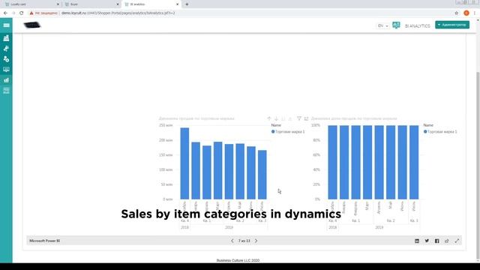
Task: Bookmark this page with the star icon
Action: [x=457, y=13]
